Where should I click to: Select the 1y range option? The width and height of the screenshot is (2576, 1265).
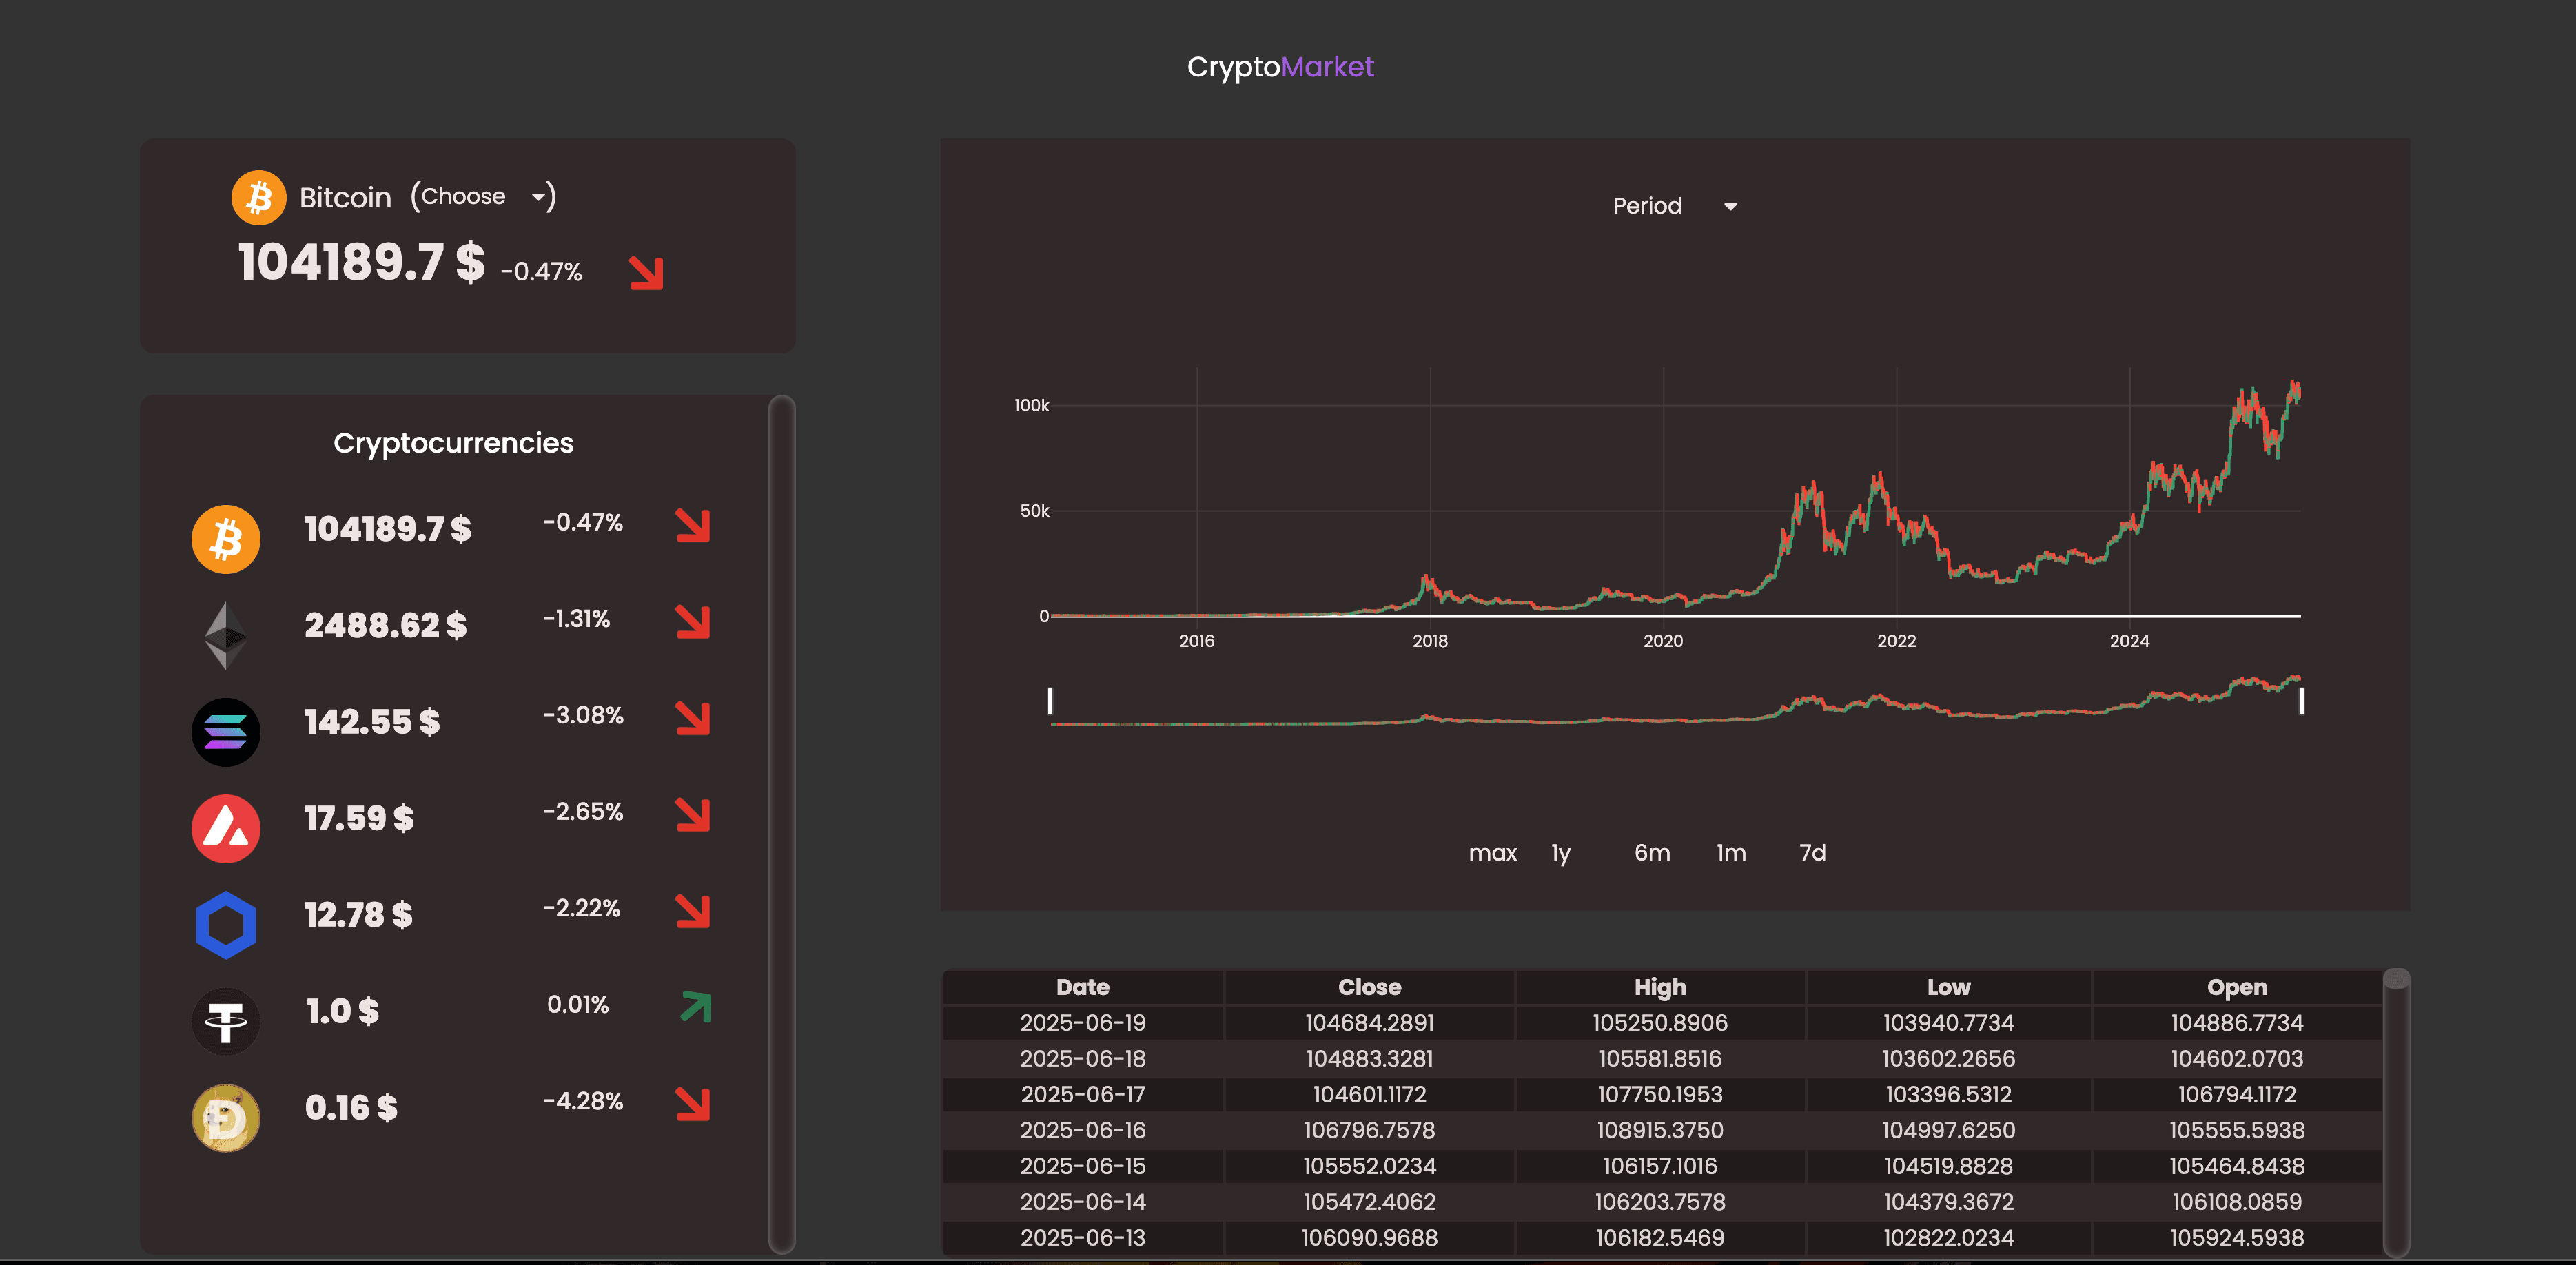[x=1560, y=853]
